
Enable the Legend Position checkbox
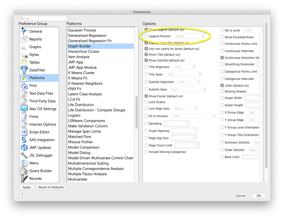coord(146,36)
